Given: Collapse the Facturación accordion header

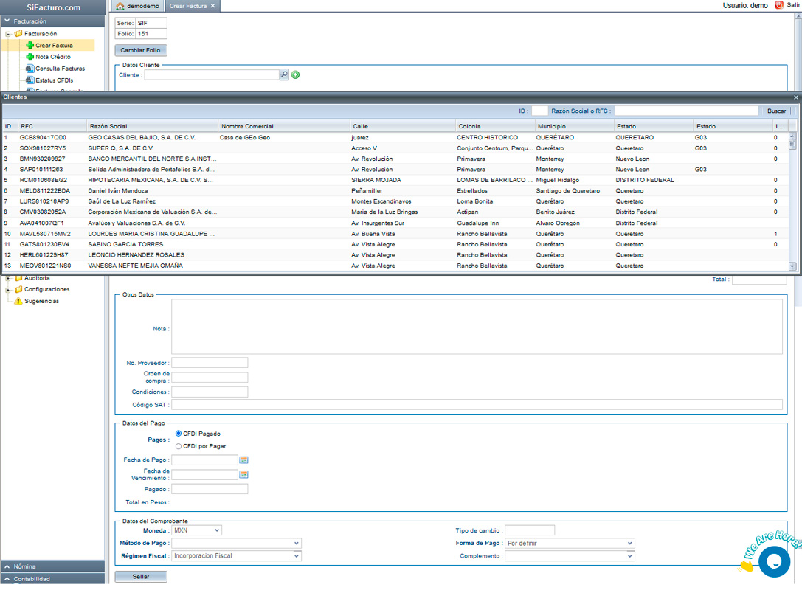Looking at the screenshot, I should [52, 21].
